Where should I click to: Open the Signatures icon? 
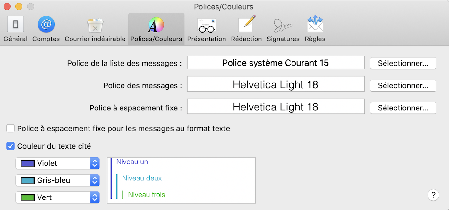point(283,25)
